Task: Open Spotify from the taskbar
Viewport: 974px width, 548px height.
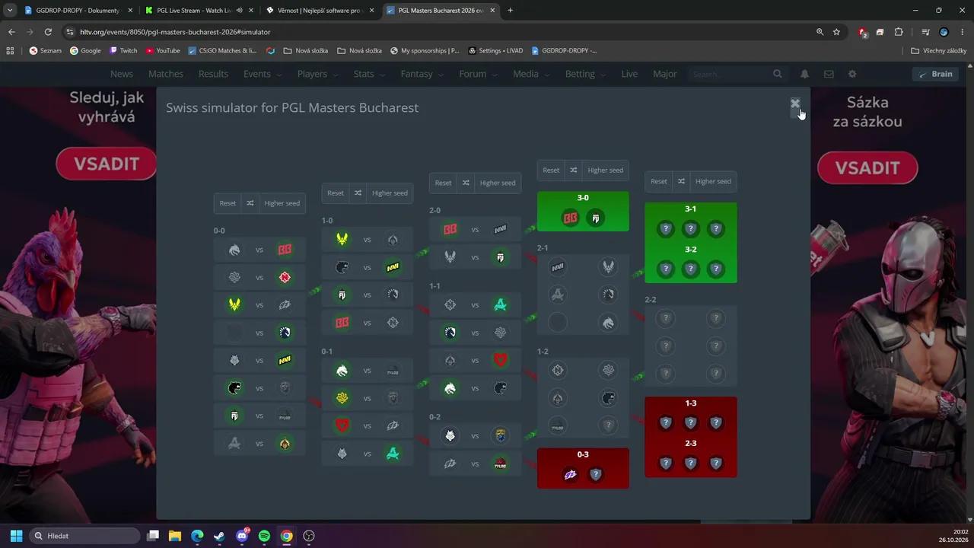Action: tap(264, 536)
